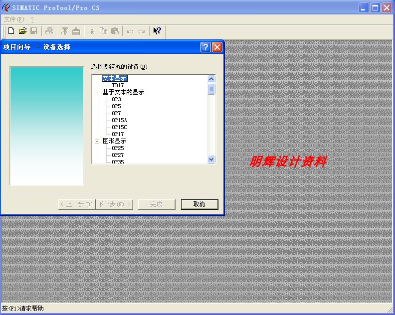Select the OP27 device
The height and width of the screenshot is (315, 395).
pyautogui.click(x=118, y=155)
